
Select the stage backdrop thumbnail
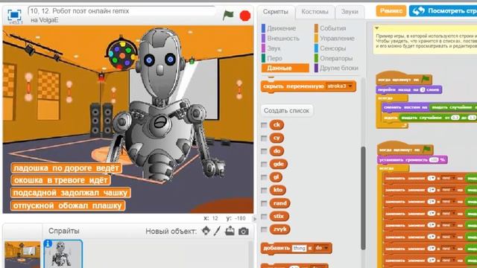coord(22,255)
